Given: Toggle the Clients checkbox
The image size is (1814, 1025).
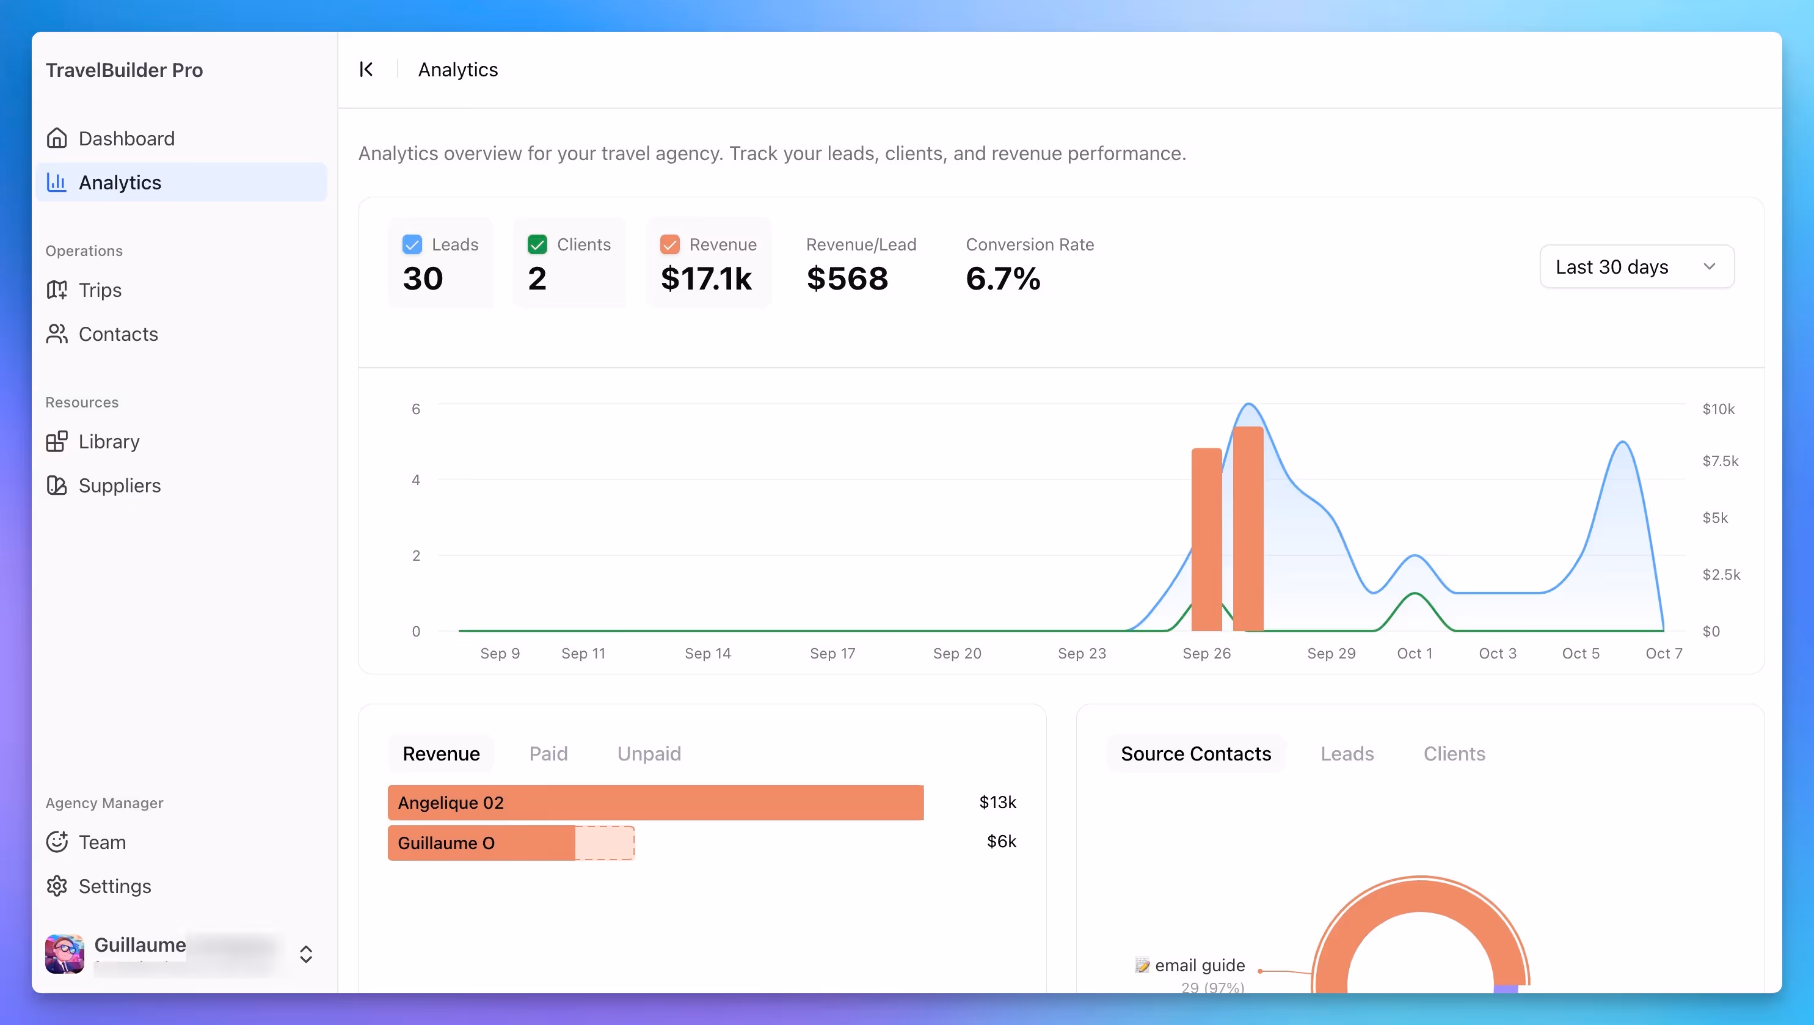Looking at the screenshot, I should coord(537,244).
